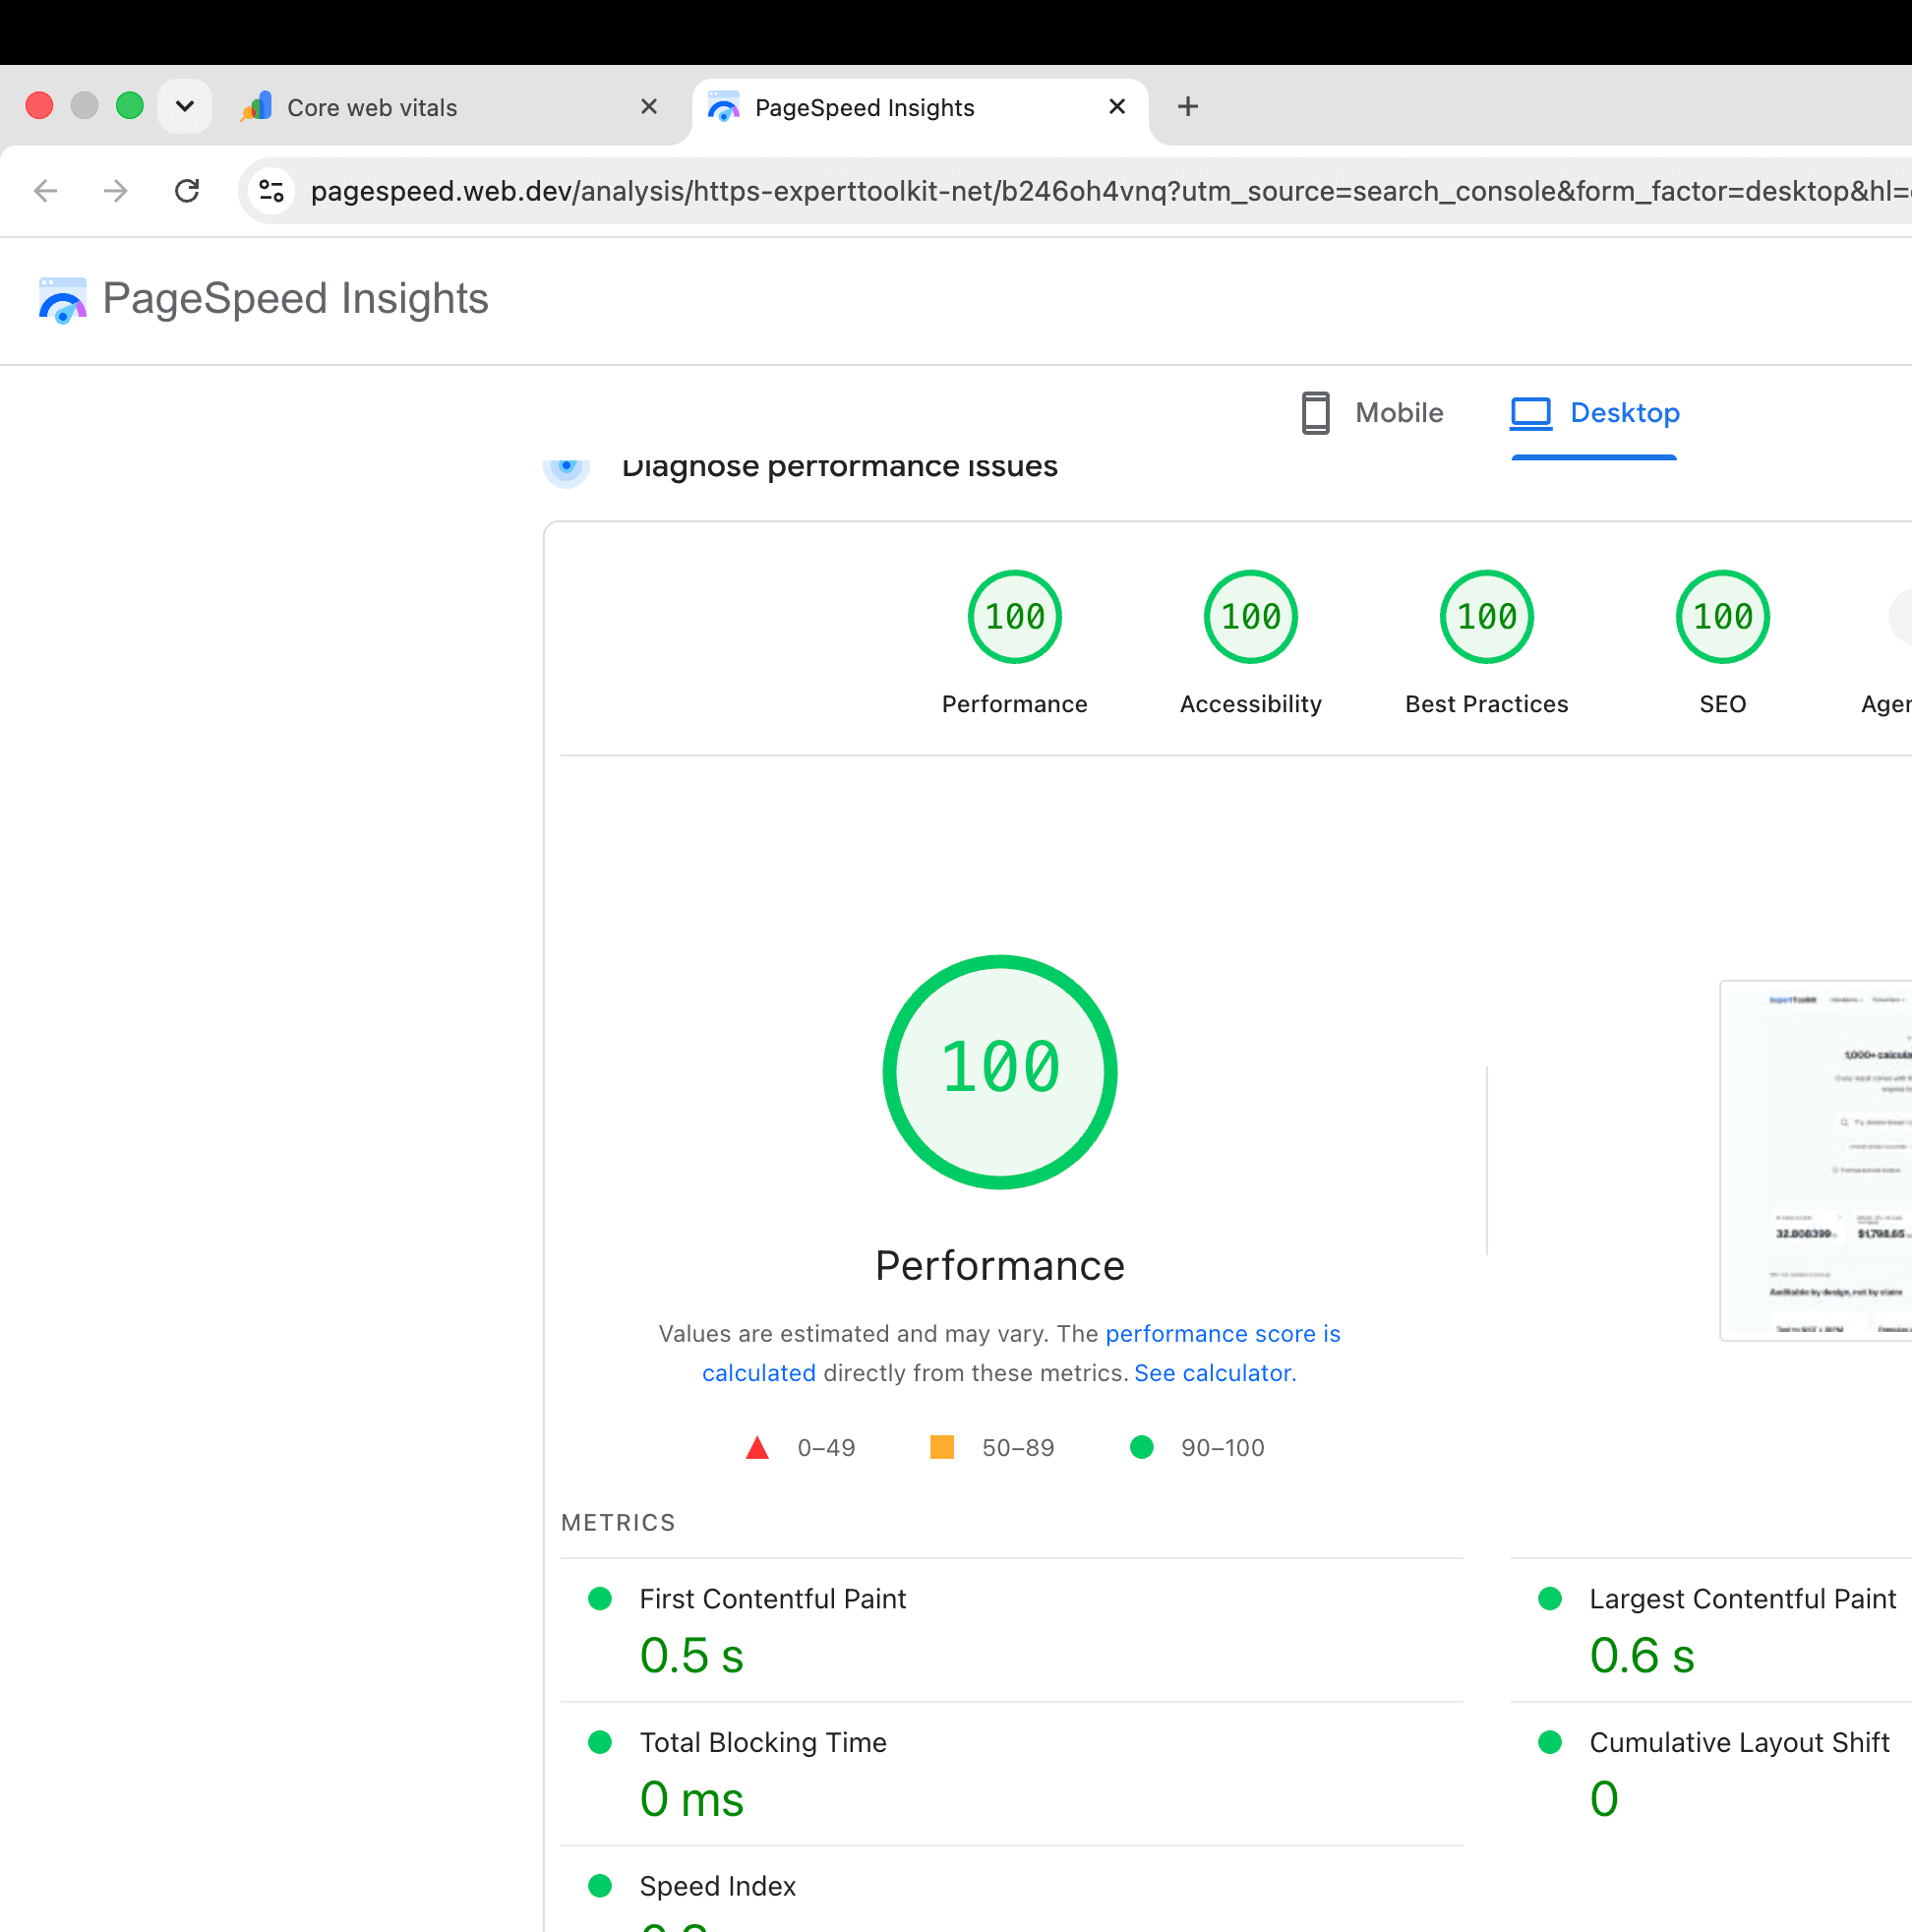The height and width of the screenshot is (1932, 1912).
Task: Open the See calculator link
Action: coord(1215,1373)
